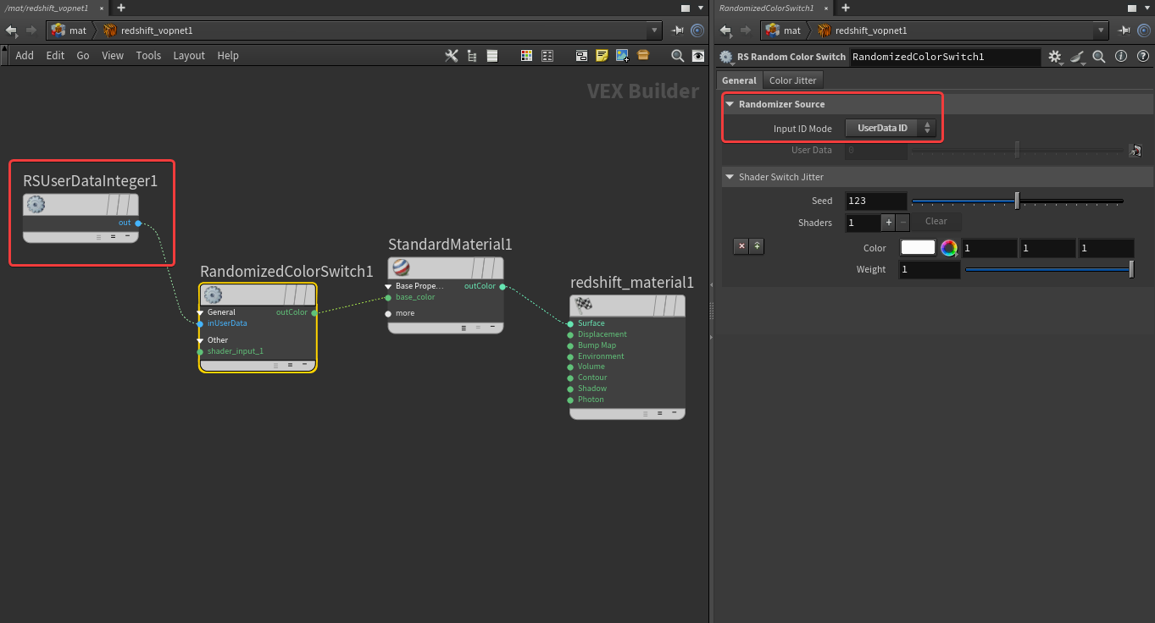Click parameter pane link circle icon
Screen dimensions: 1155x623
(1144, 30)
